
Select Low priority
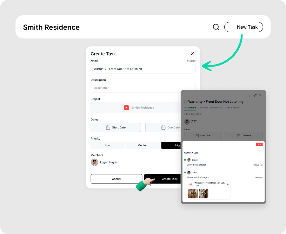[108, 145]
